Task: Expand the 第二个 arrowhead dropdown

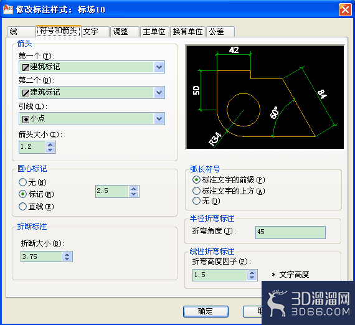Action: [159, 92]
